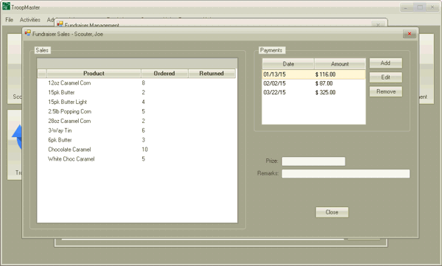Click the Add payment button
Screen dimensions: 442x266
click(385, 63)
